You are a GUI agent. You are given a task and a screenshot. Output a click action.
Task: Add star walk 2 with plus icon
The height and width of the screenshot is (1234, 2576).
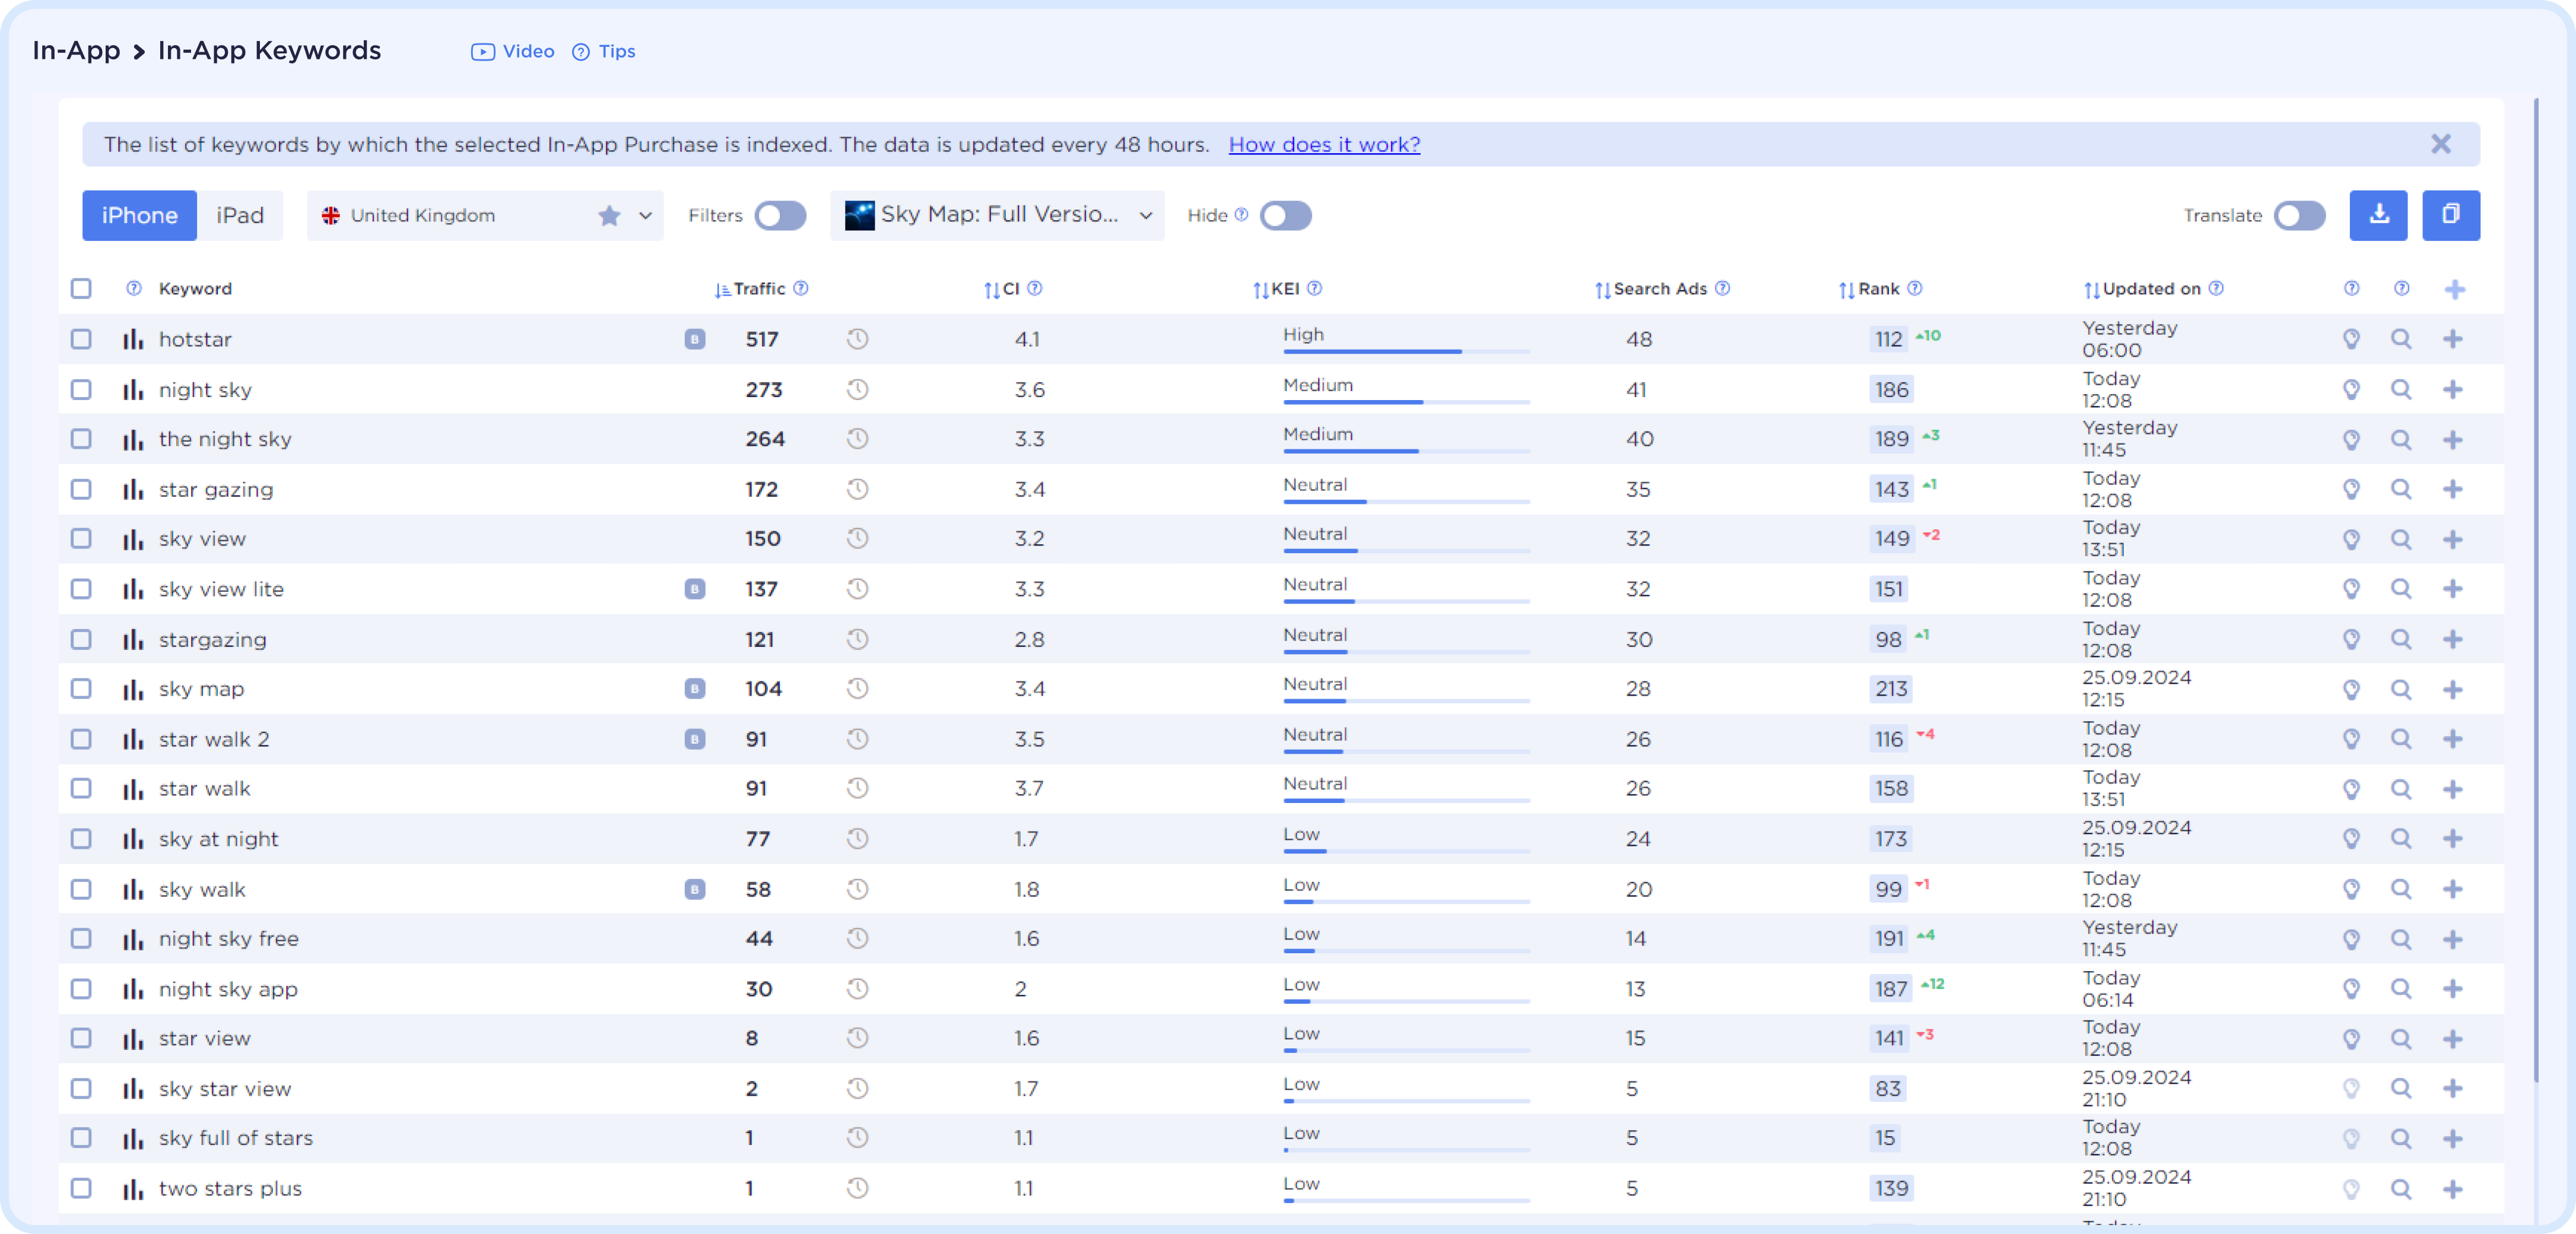click(x=2452, y=739)
